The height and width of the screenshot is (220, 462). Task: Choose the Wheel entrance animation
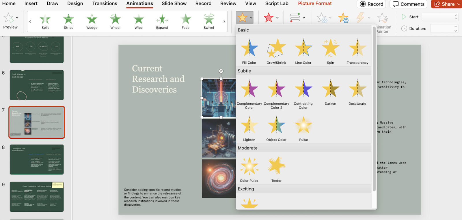pos(115,22)
